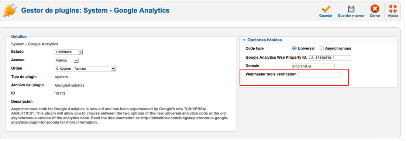The image size is (406, 141).
Task: Open the Acceso dropdown showing Público
Action: [x=66, y=60]
